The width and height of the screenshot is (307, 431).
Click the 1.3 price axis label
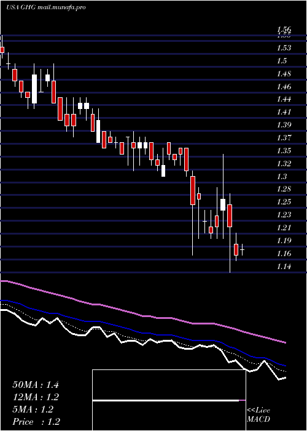point(281,176)
